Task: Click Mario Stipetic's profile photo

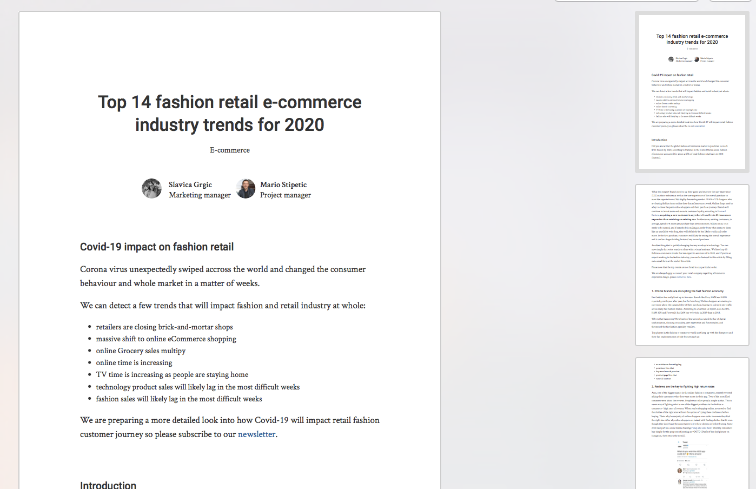Action: click(x=246, y=189)
